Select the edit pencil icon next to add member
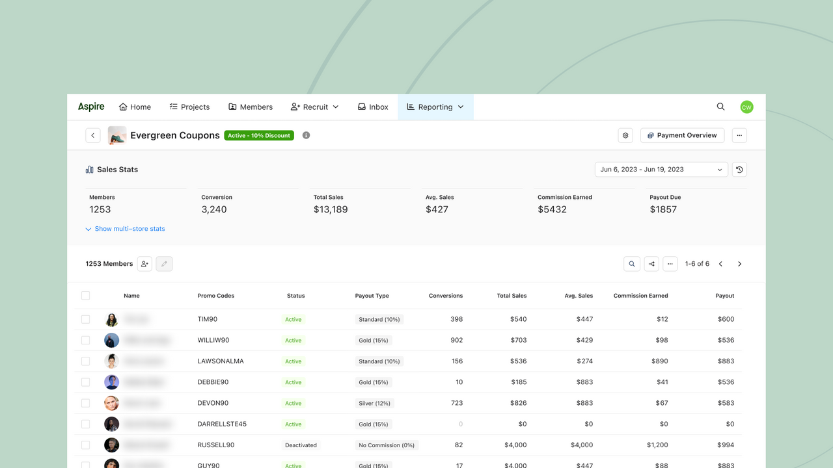Screen dimensions: 833x468 (163, 264)
